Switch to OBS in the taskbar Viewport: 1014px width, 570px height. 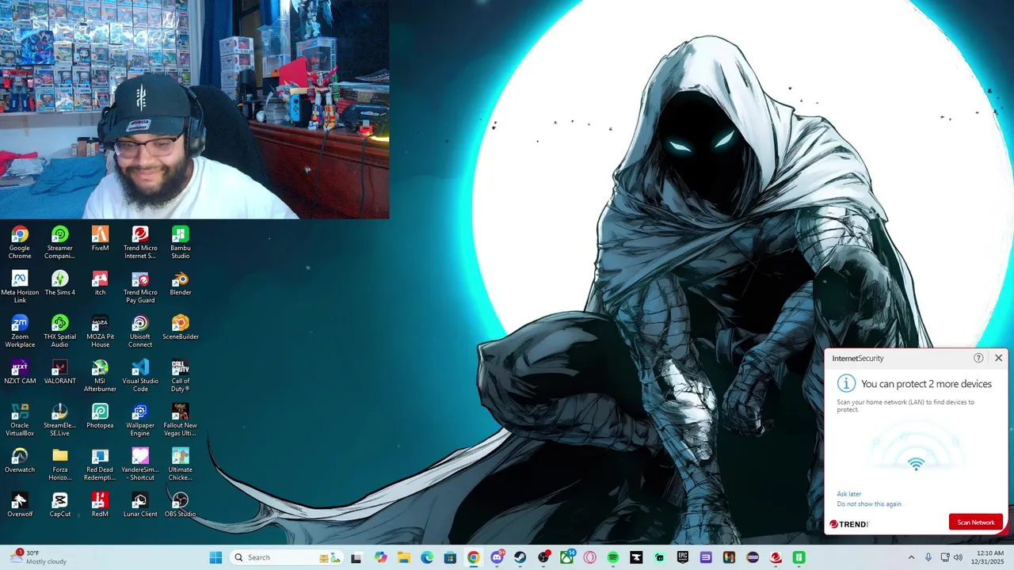(543, 557)
